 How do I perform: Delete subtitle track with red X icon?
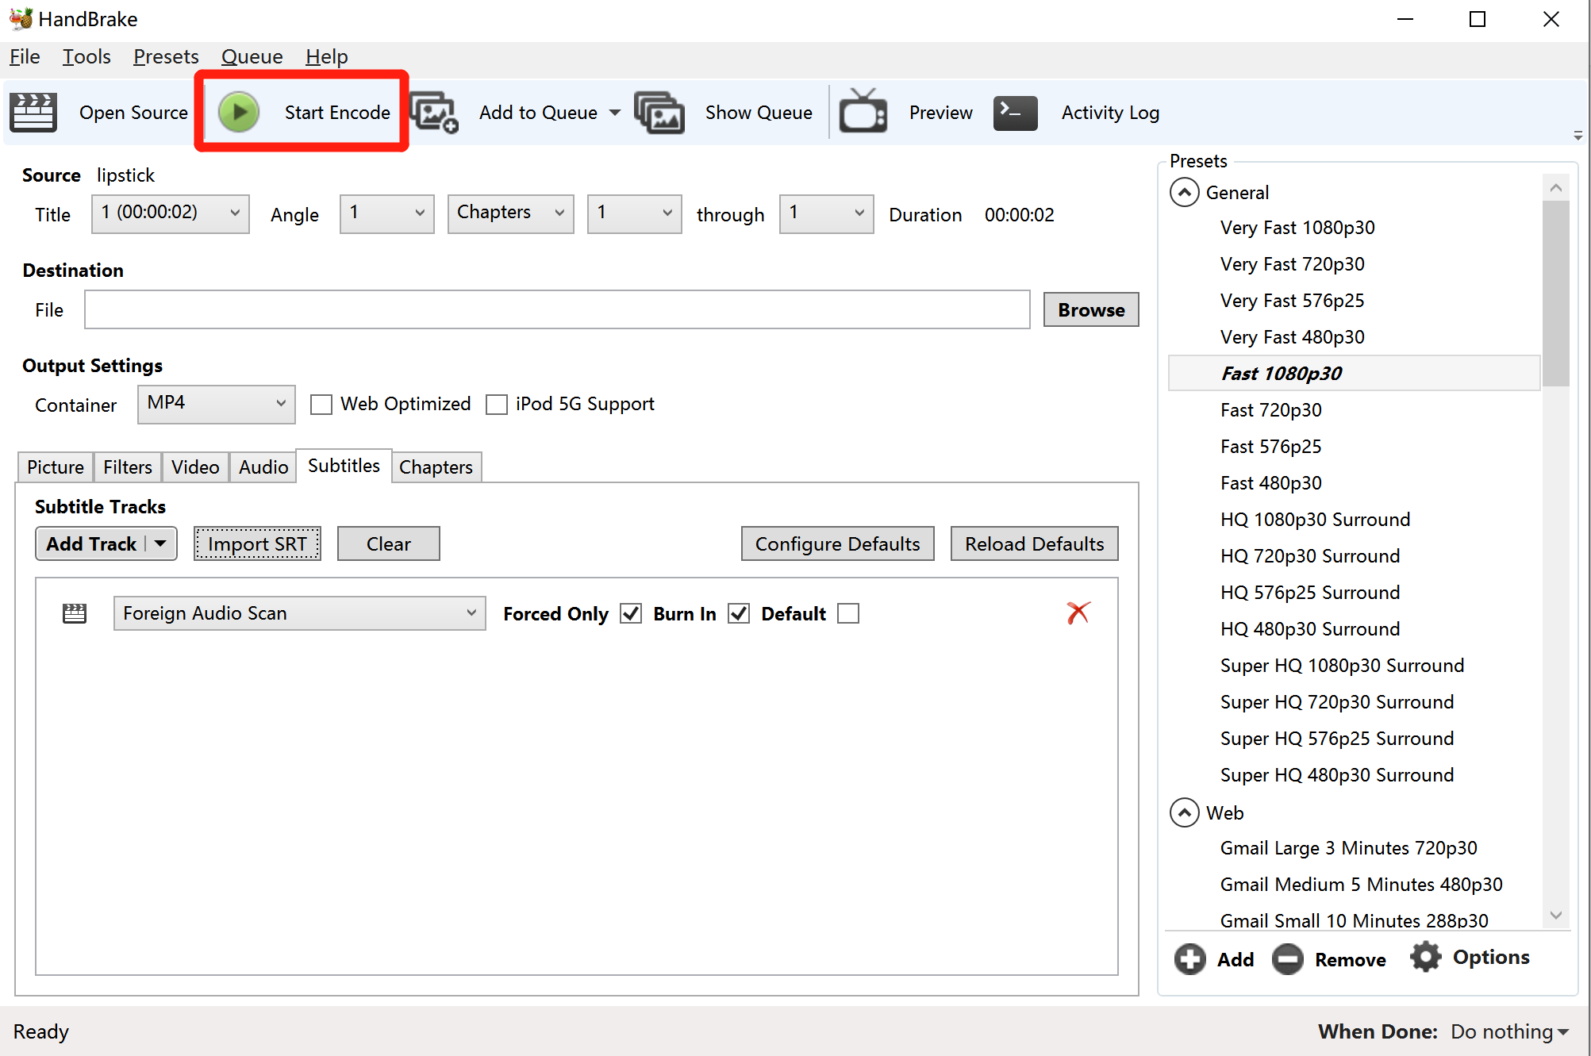[x=1078, y=612]
